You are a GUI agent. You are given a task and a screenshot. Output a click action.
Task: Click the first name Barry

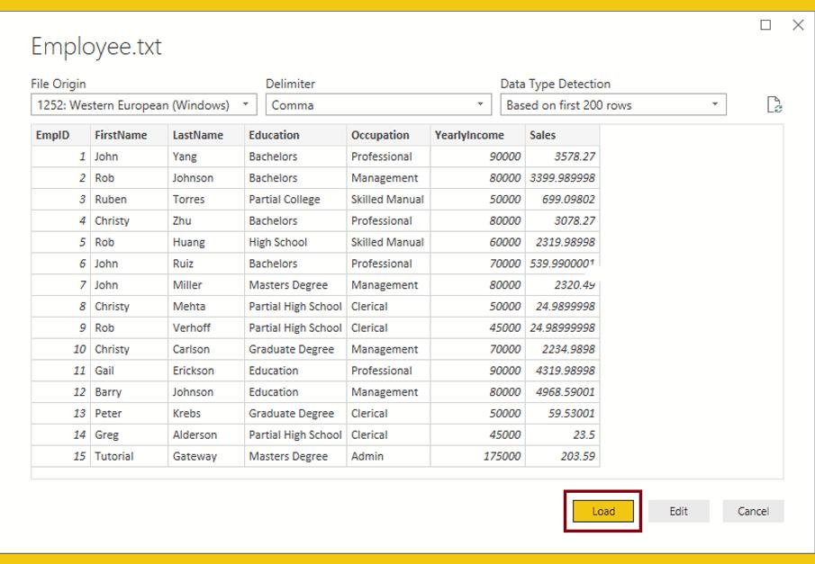tap(130, 392)
